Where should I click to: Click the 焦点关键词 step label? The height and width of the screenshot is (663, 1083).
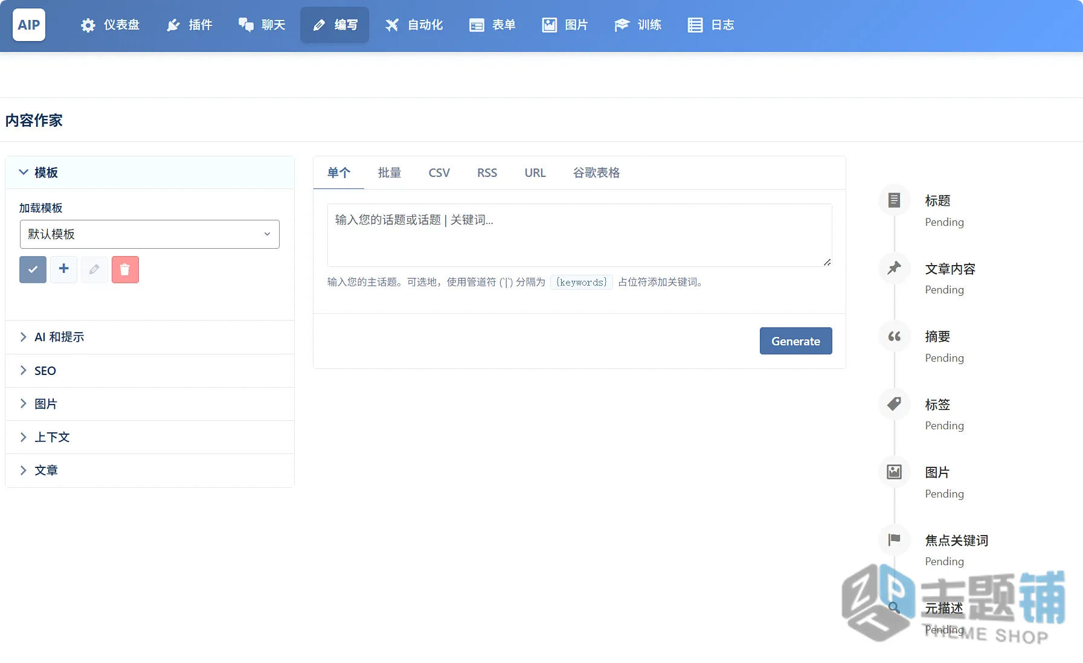tap(957, 540)
